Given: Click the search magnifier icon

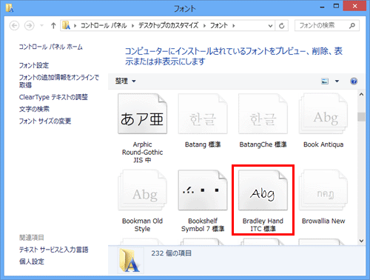Looking at the screenshot, I should tap(352, 25).
